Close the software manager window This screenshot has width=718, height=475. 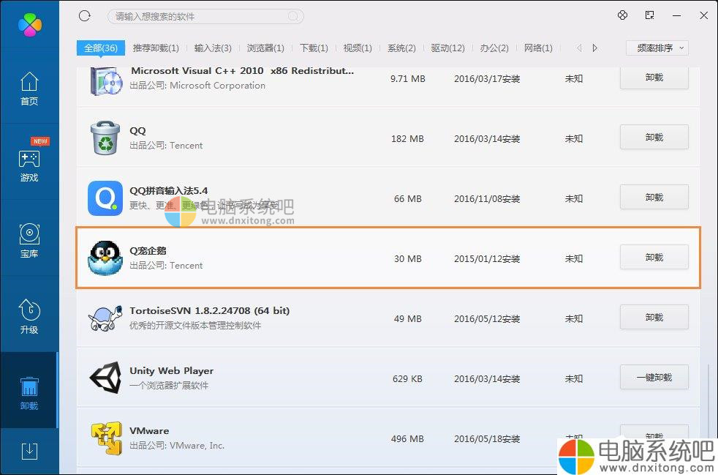[x=704, y=15]
